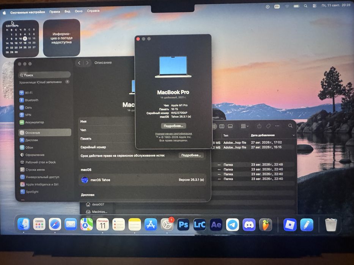The width and height of the screenshot is (354, 265).
Task: Open the Calendar app in the Dock
Action: click(102, 224)
